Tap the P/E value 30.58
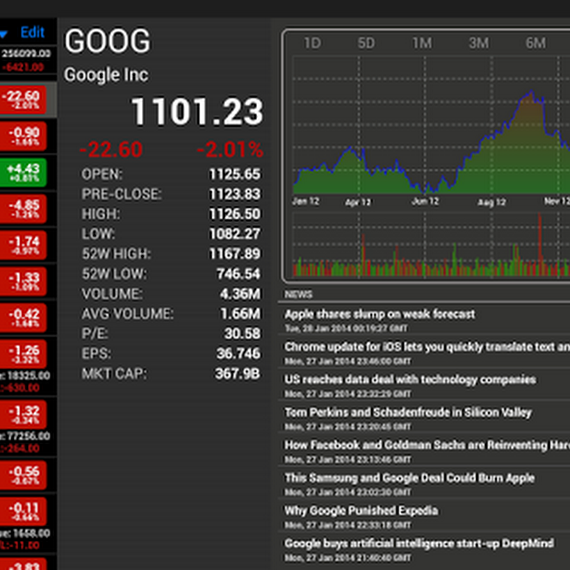Image resolution: width=570 pixels, height=570 pixels. [243, 334]
